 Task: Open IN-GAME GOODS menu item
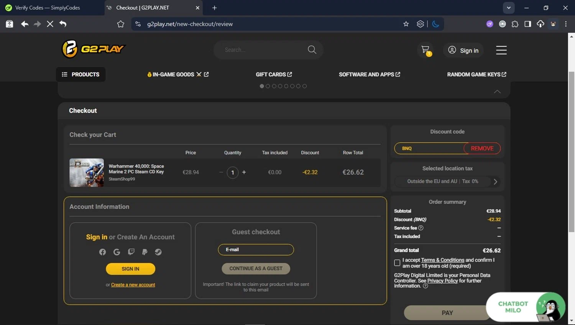point(178,74)
